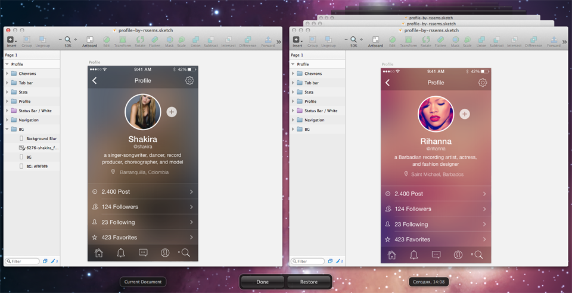Viewport: 572px width, 293px height.
Task: Click Transform tool in left window toolbar
Action: [123, 42]
